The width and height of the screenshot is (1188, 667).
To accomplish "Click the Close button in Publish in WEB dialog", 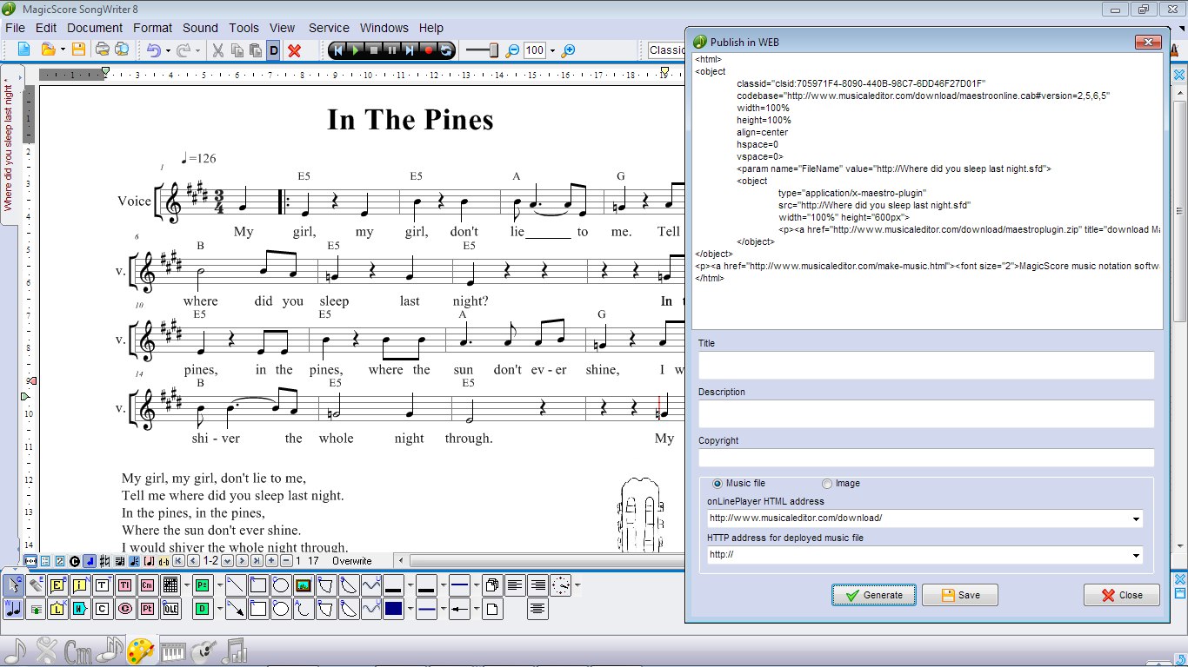I will coord(1122,595).
